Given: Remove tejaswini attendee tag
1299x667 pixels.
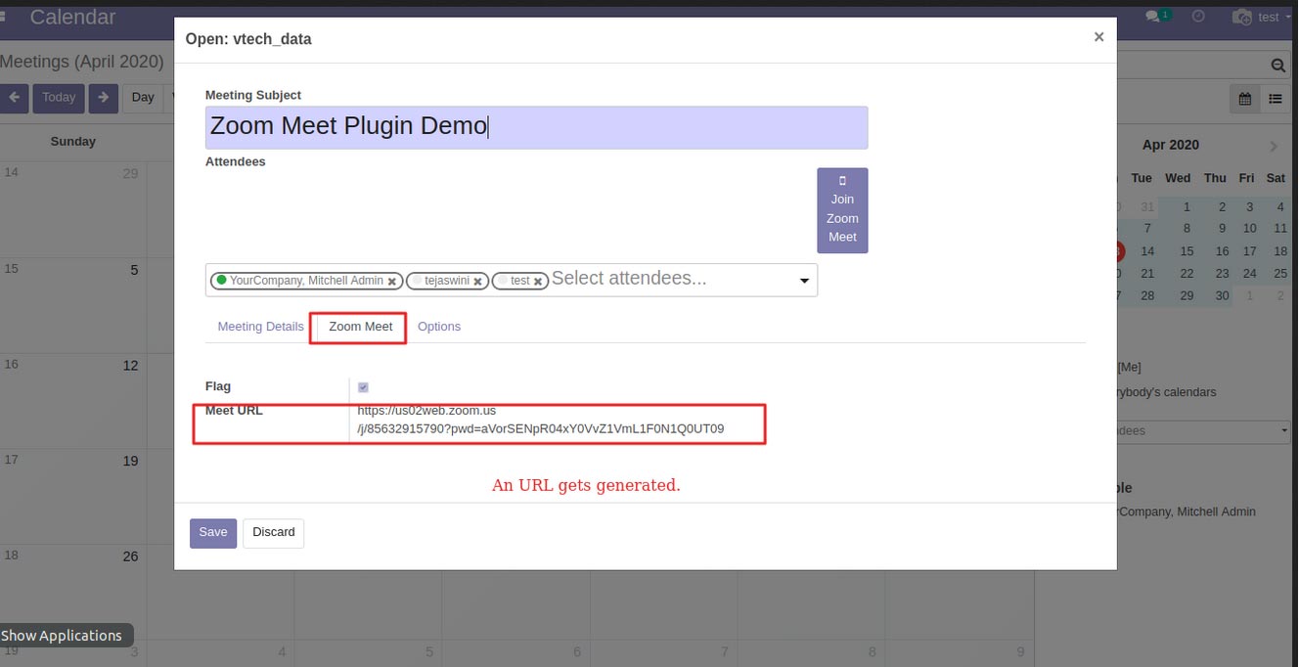Looking at the screenshot, I should 477,282.
